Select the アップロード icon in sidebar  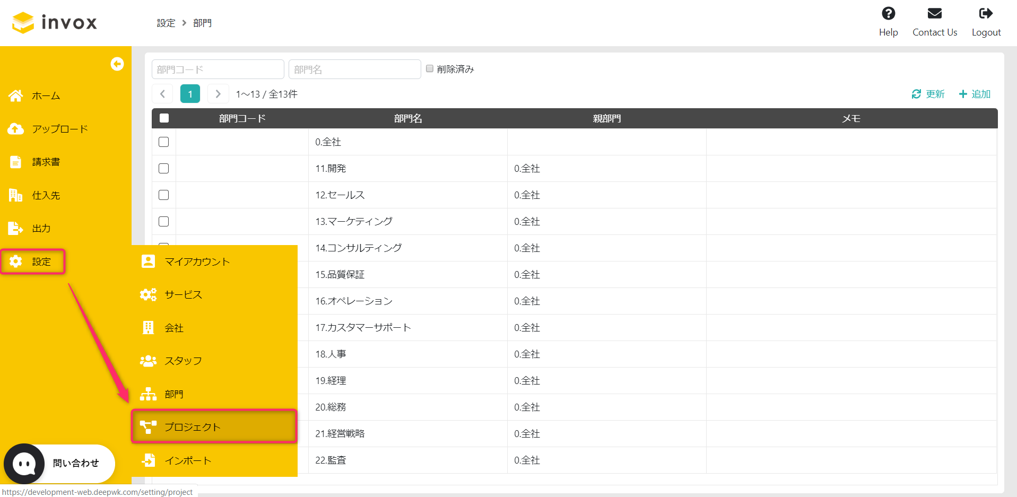(58, 128)
